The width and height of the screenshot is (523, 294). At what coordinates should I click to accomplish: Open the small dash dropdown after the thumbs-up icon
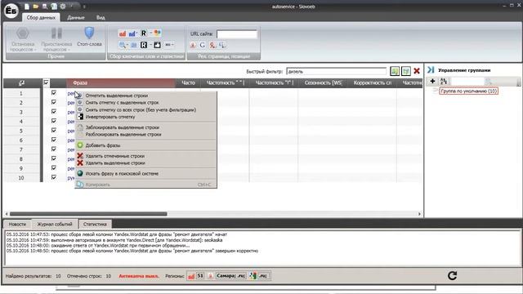[169, 45]
